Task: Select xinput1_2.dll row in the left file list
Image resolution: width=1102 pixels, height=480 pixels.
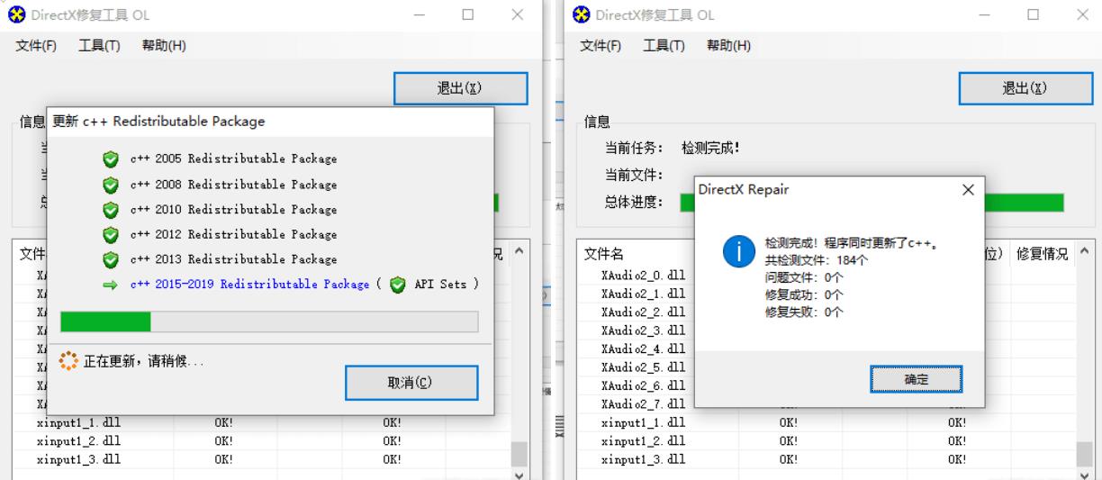Action: (77, 440)
